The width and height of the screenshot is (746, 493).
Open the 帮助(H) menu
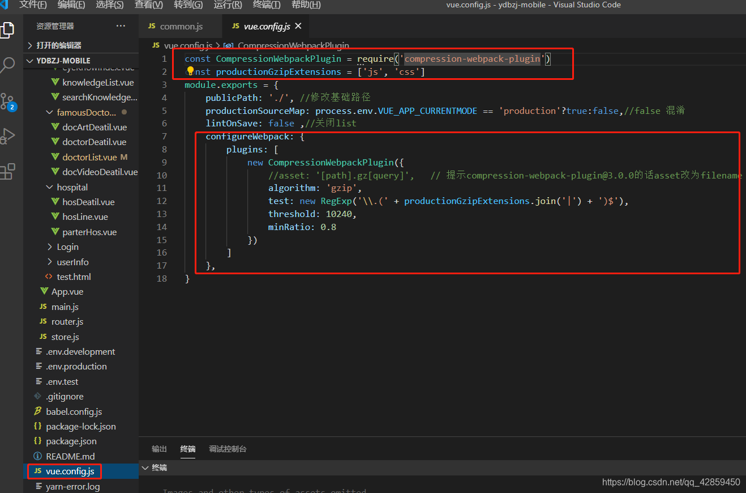click(306, 5)
